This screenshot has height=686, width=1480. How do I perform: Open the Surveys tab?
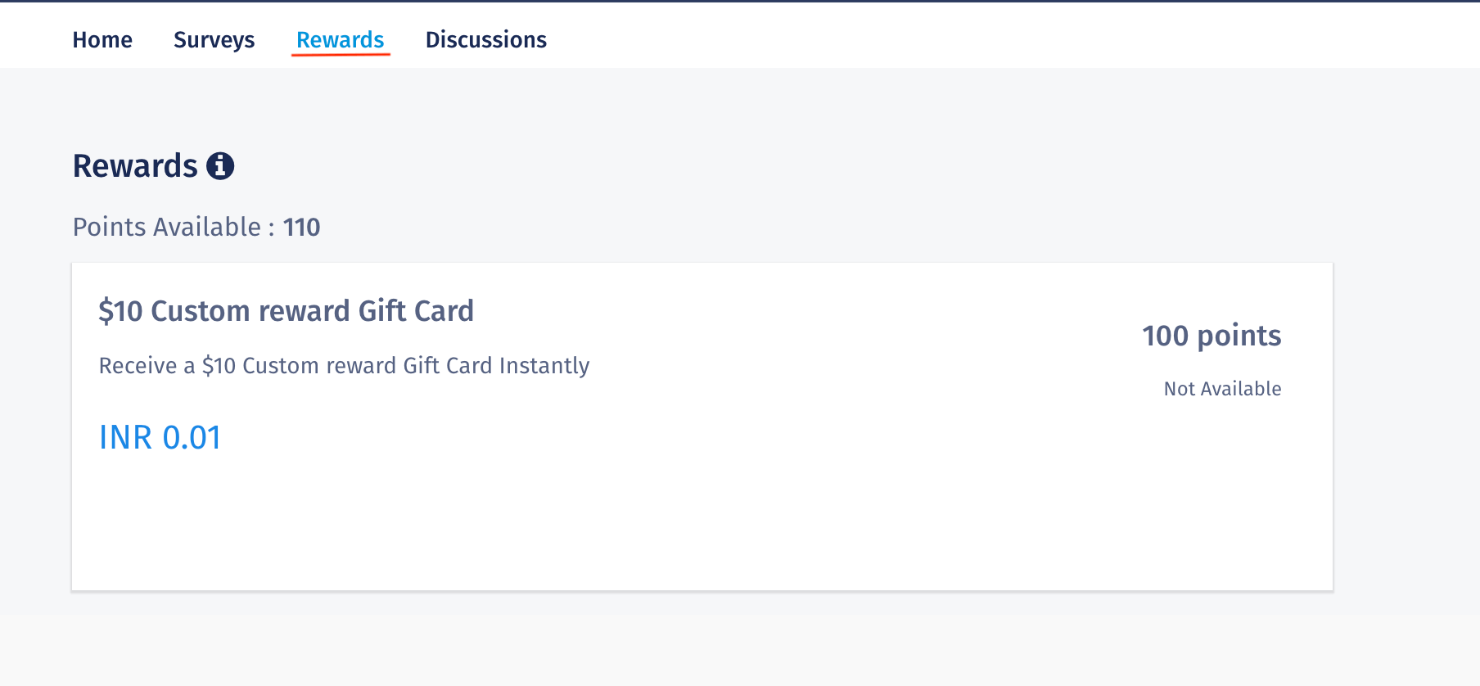point(214,39)
